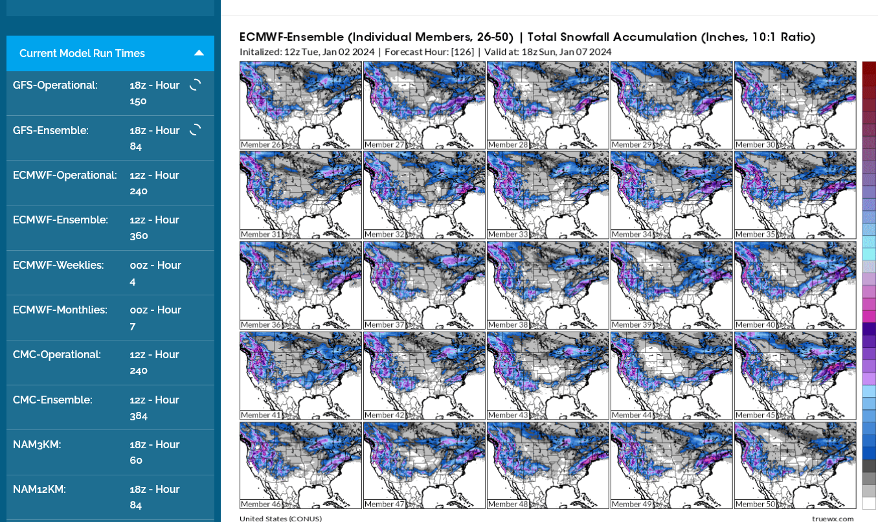This screenshot has width=878, height=522.
Task: Choose the NAM12KM model row
Action: (110, 497)
